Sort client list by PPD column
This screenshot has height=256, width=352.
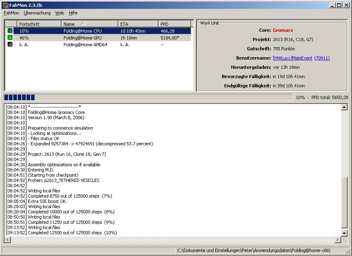(x=175, y=24)
